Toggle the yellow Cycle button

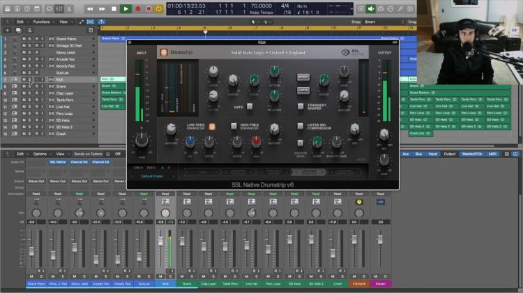click(158, 9)
